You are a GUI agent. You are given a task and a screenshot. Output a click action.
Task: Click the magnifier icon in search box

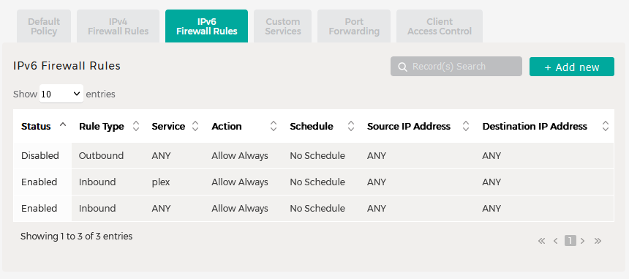(x=403, y=67)
